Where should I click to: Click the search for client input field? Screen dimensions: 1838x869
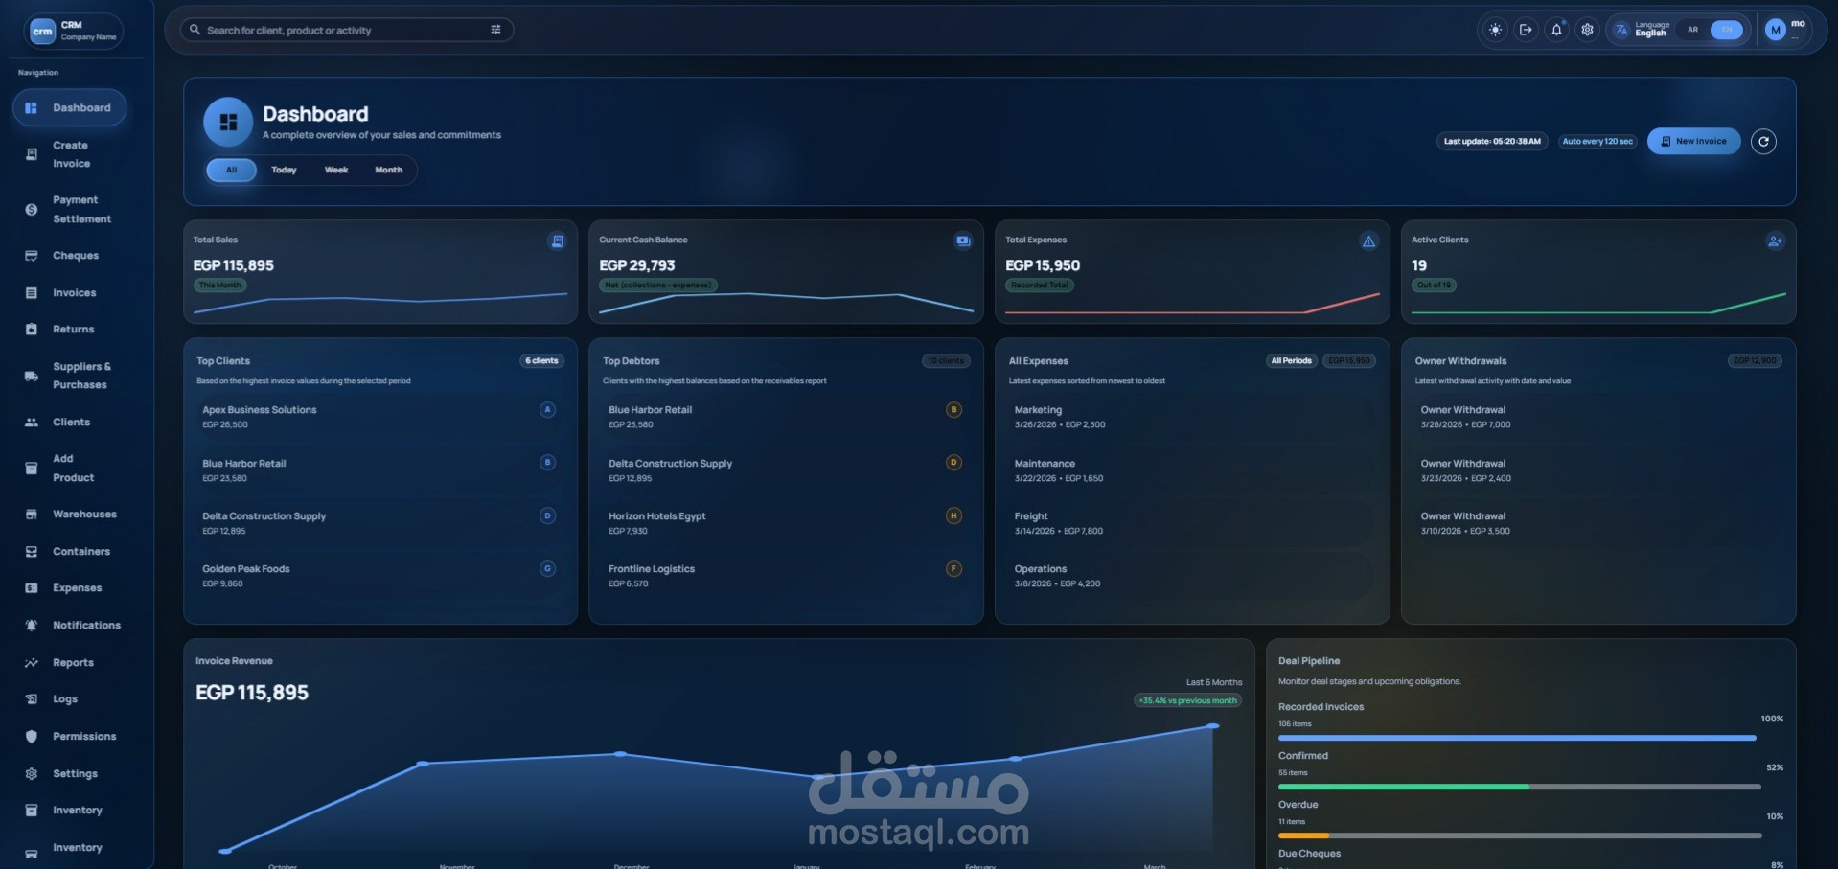[347, 30]
